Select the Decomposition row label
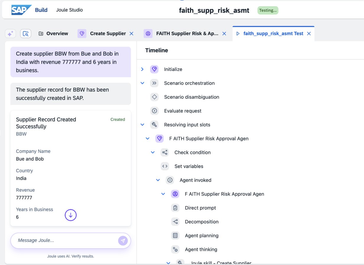Viewport: 364px width, 265px height. (x=201, y=222)
